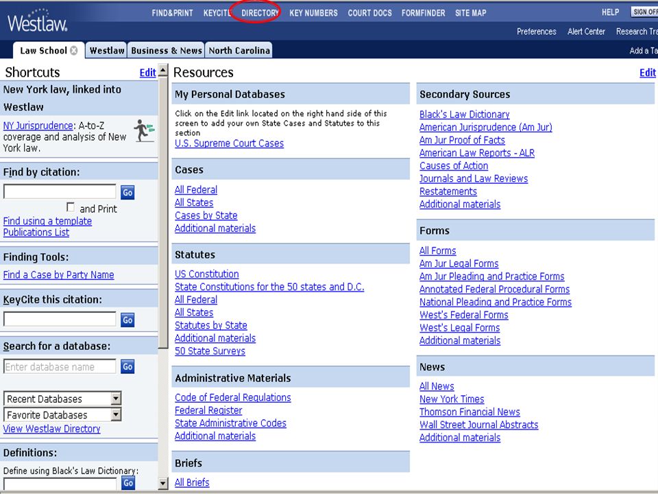Image resolution: width=658 pixels, height=494 pixels.
Task: Click the Find by citation input field
Action: [x=60, y=191]
